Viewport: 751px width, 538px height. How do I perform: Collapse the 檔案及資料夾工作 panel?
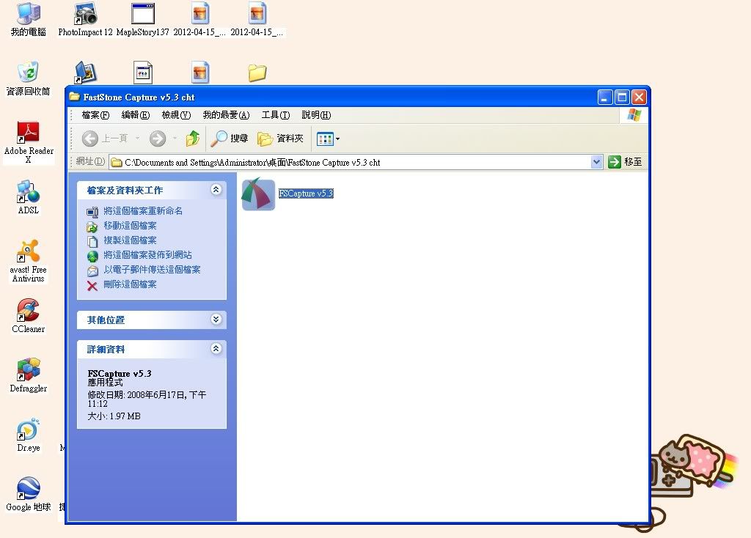click(216, 190)
